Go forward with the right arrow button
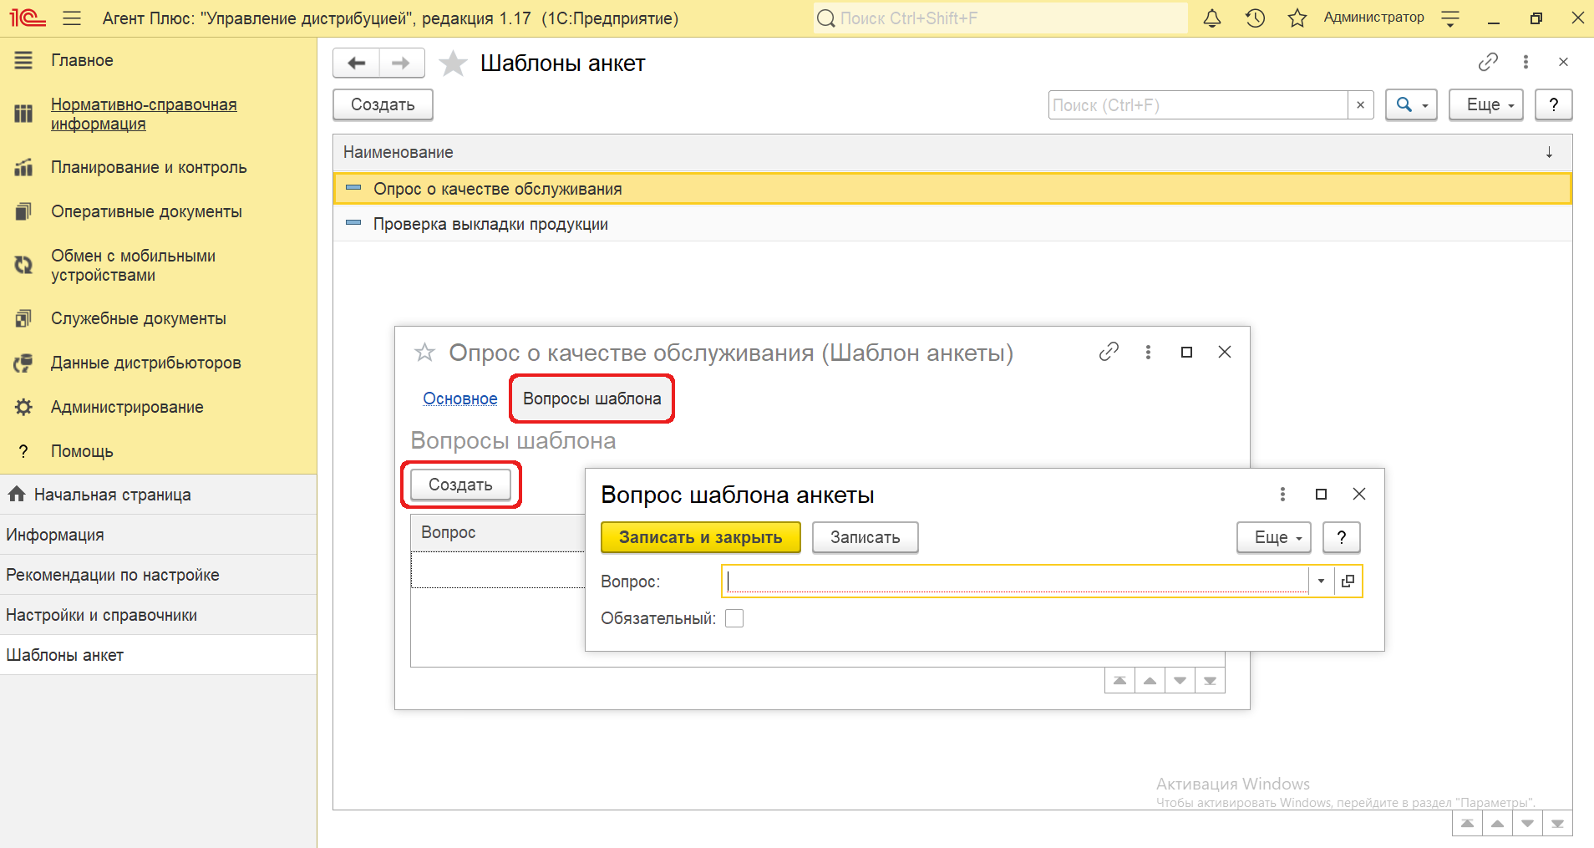The width and height of the screenshot is (1594, 848). tap(402, 63)
